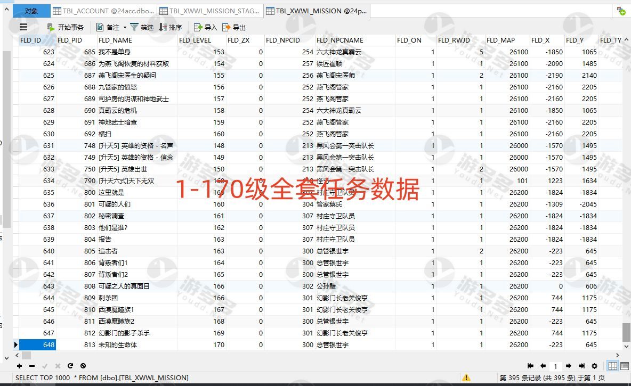Click the page number input field
This screenshot has width=631, height=386.
click(555, 366)
